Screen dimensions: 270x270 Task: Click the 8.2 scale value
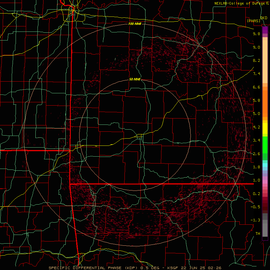click(x=256, y=60)
